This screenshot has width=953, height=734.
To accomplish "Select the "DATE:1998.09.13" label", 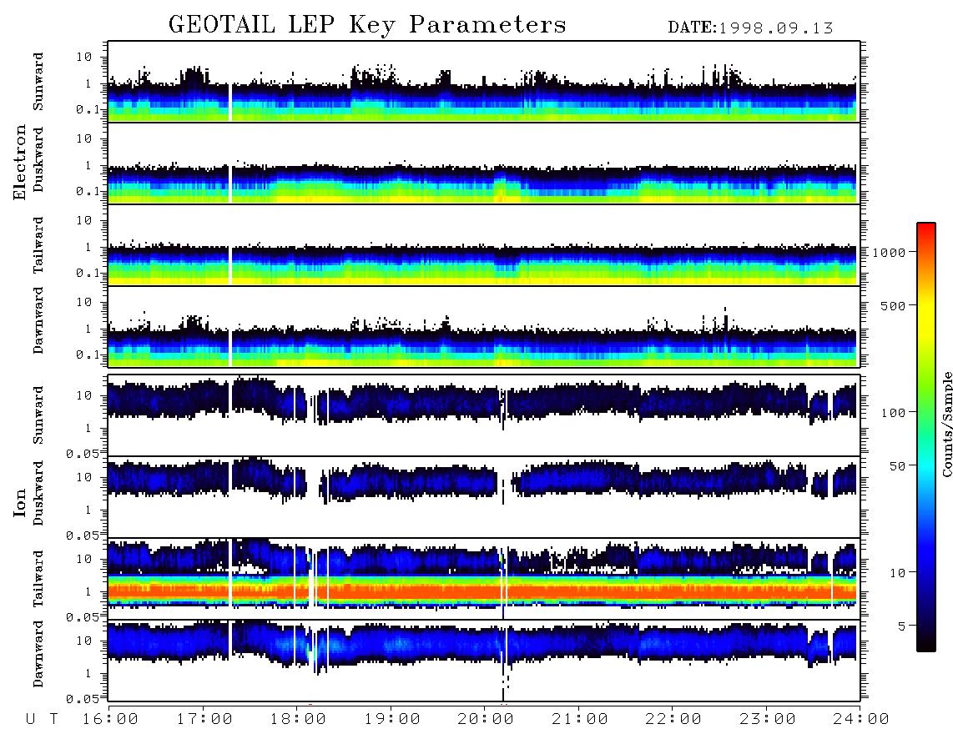I will 750,28.
